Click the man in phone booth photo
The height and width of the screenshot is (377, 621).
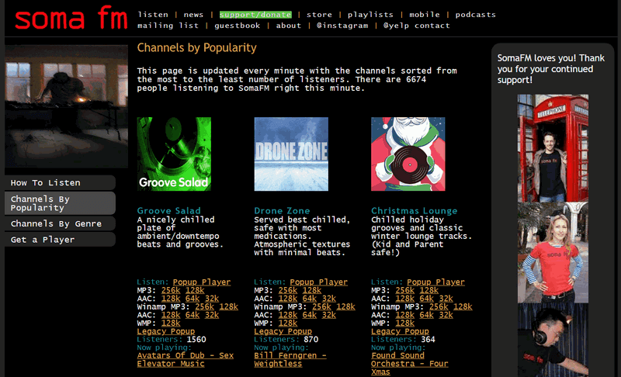coord(553,148)
